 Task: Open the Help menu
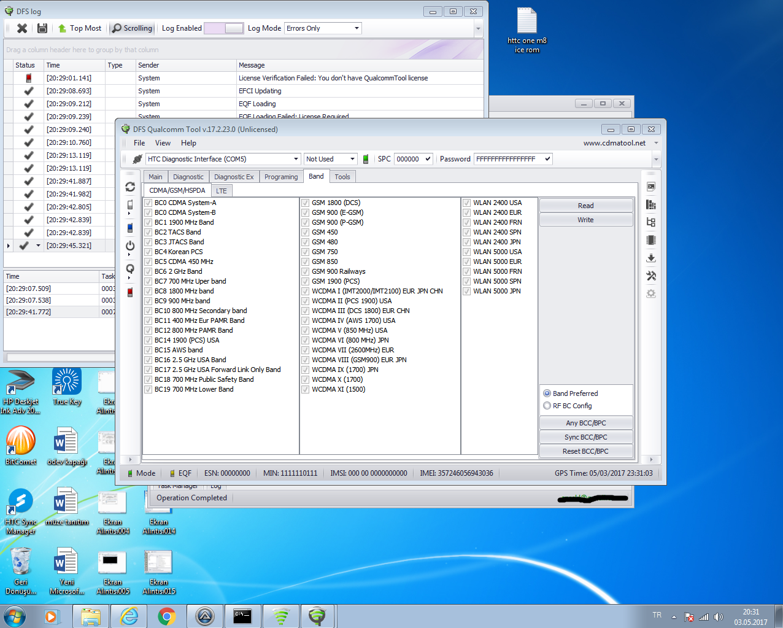(188, 143)
